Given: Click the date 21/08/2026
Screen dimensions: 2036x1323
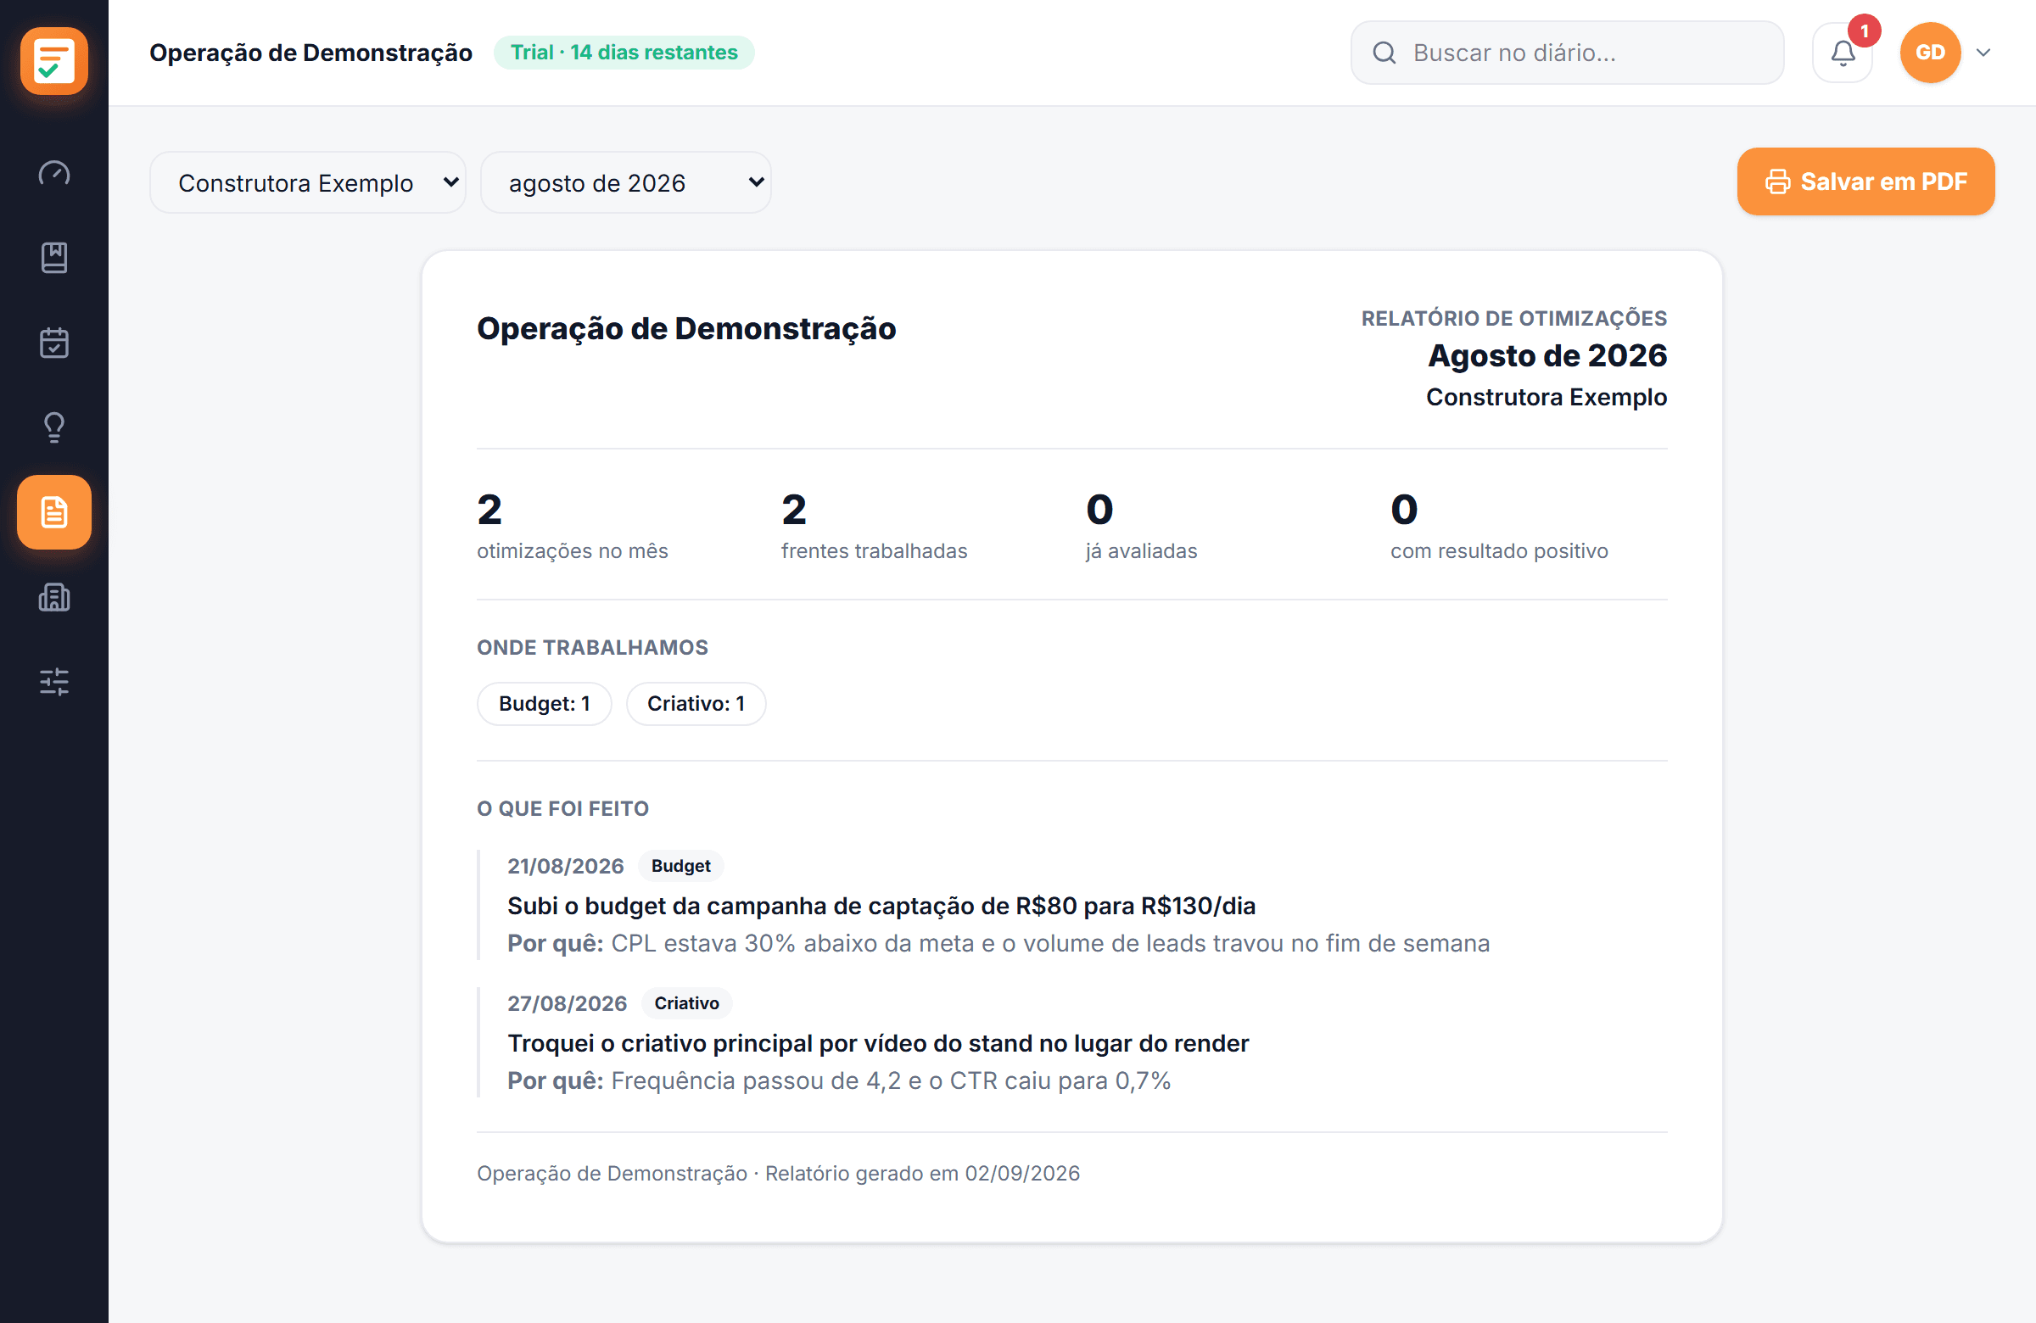Looking at the screenshot, I should 566,867.
